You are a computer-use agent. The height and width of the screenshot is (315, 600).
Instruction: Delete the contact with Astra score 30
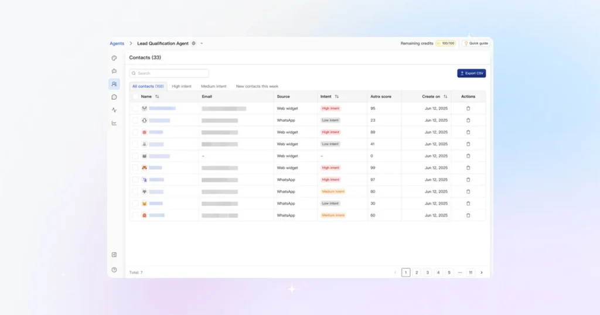(x=468, y=203)
